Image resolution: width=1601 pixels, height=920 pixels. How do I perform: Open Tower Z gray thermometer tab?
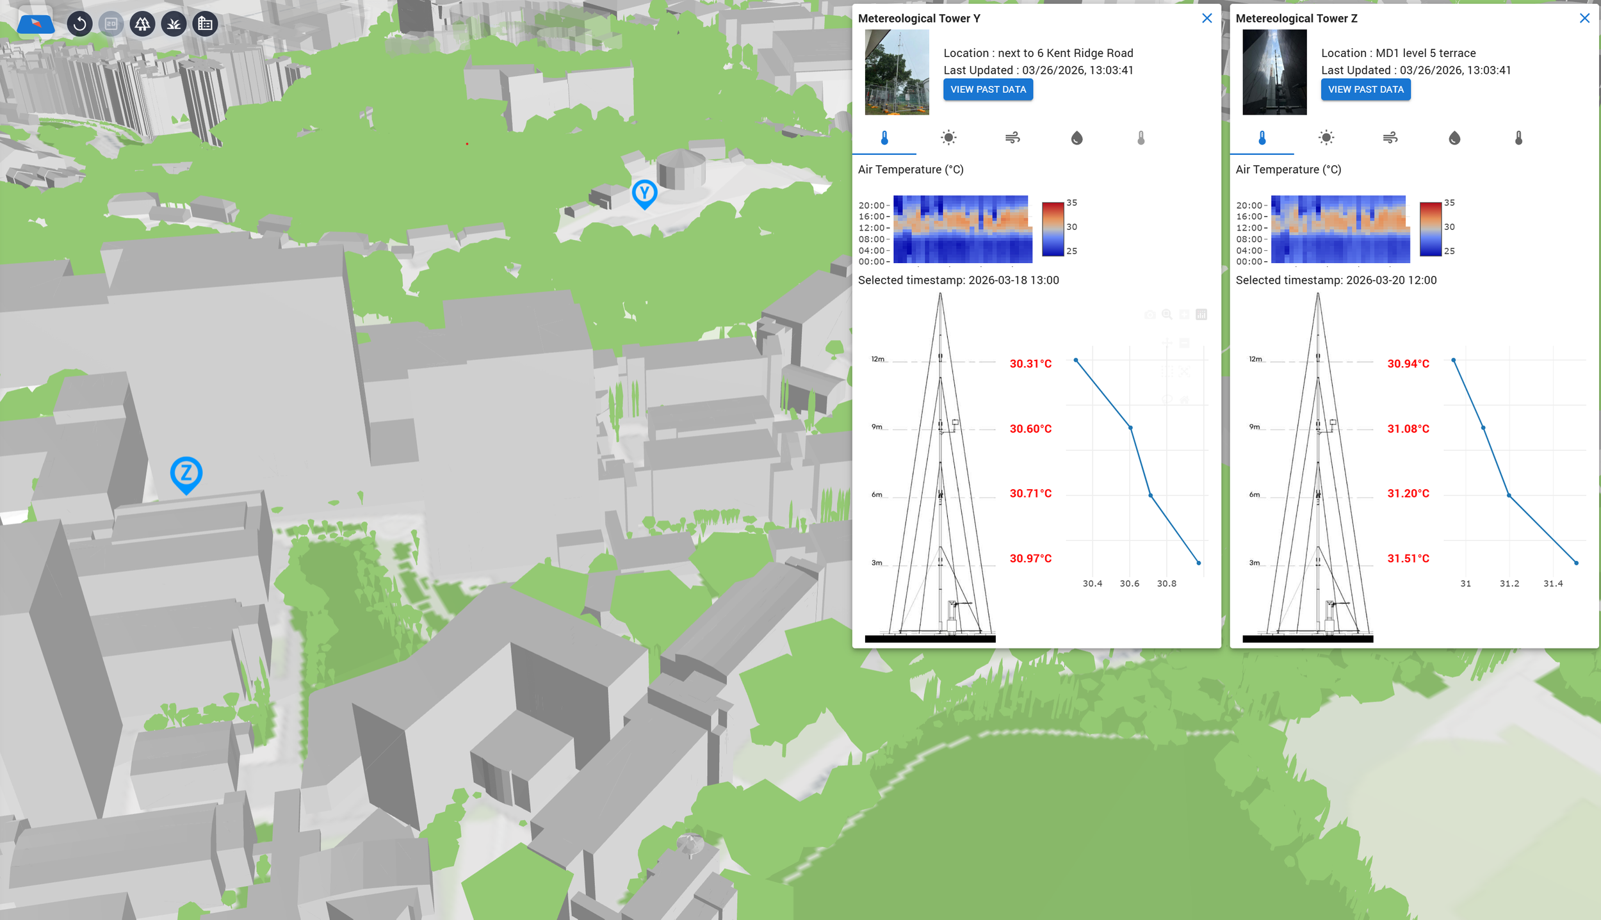(x=1518, y=138)
